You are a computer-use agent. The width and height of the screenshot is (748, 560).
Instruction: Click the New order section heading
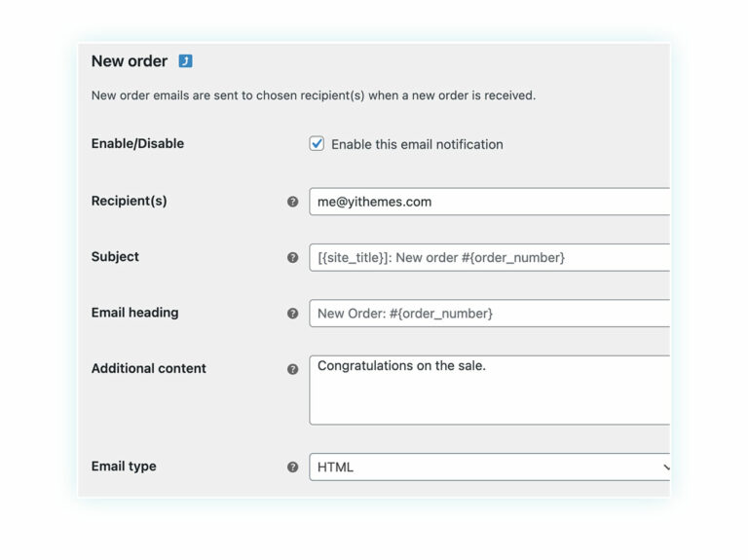pyautogui.click(x=129, y=60)
